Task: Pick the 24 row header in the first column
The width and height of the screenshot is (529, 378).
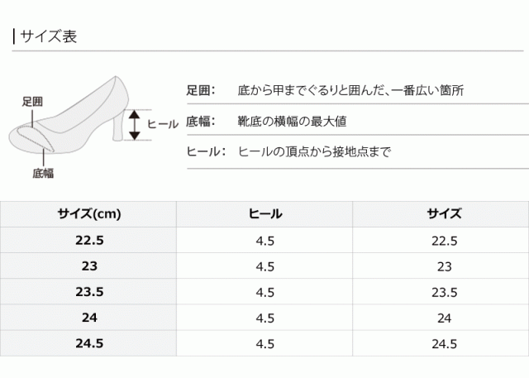Action: point(89,316)
